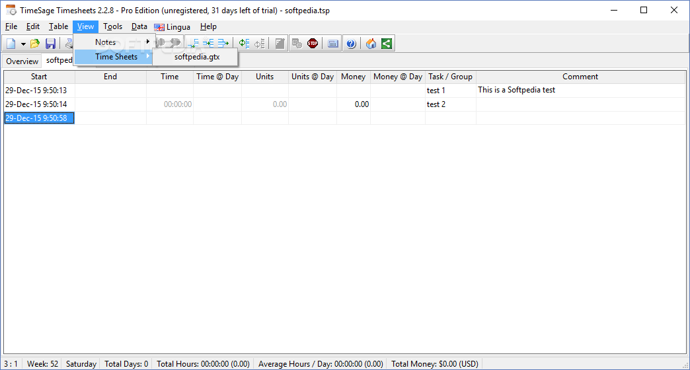Screen dimensions: 690x370
Task: Open the Tools menu
Action: pyautogui.click(x=112, y=26)
